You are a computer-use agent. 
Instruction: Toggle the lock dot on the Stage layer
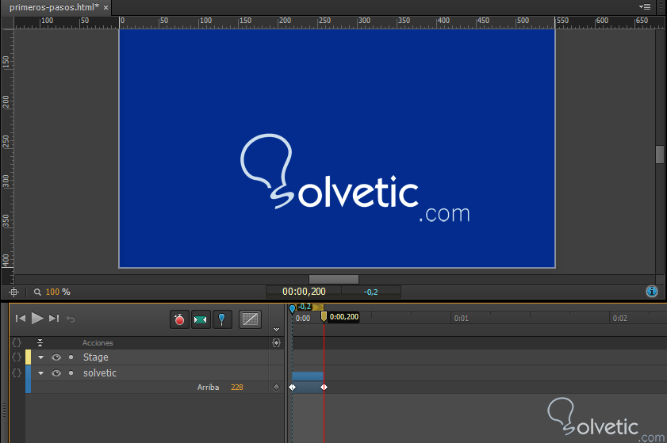point(71,357)
